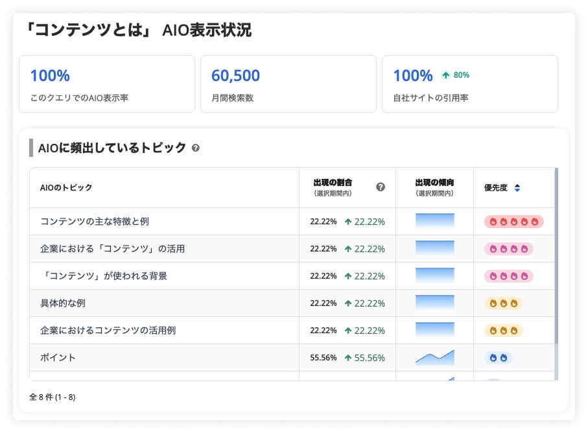Select the 自社サイトの引用率 card
Screen dimensions: 588x433
click(469, 84)
